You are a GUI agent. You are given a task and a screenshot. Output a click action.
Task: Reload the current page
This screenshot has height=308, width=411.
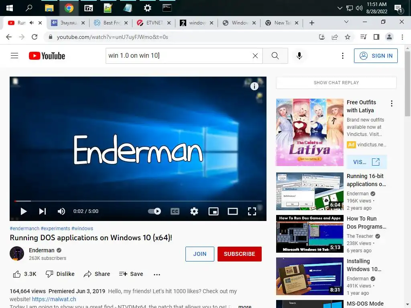(35, 37)
